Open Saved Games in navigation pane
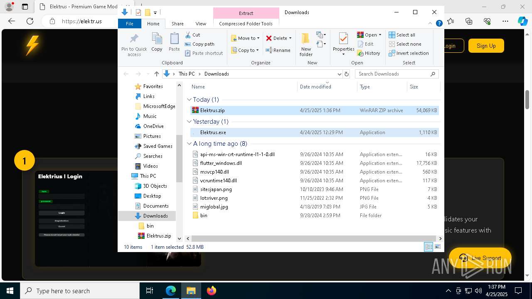 point(158,146)
